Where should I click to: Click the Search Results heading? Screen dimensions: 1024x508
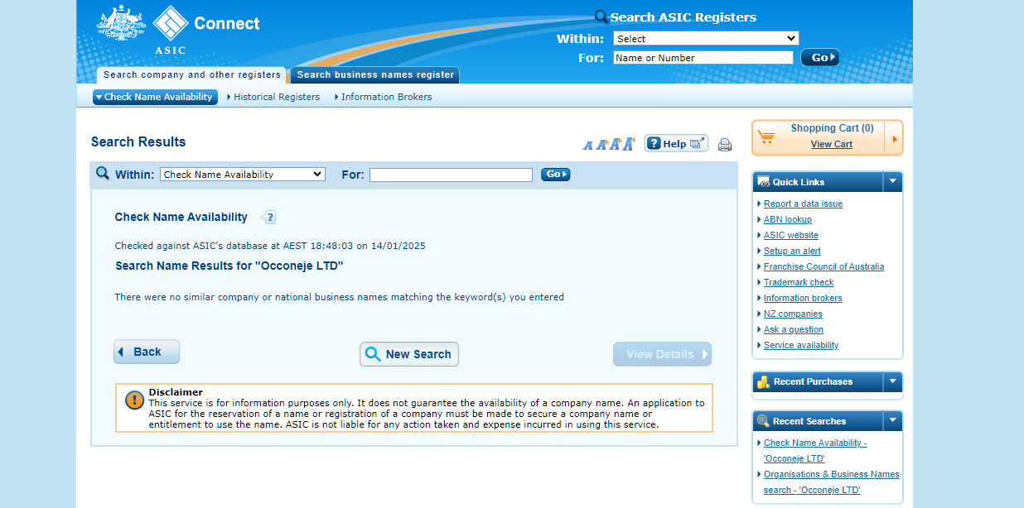pyautogui.click(x=138, y=142)
